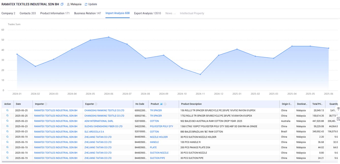The width and height of the screenshot is (340, 164).
Task: Click the Total Pri... column header
Action: pyautogui.click(x=317, y=104)
